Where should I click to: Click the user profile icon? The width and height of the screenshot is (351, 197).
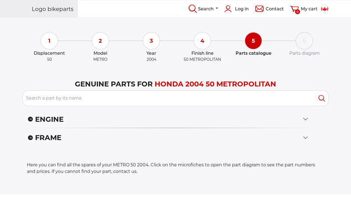click(x=228, y=9)
